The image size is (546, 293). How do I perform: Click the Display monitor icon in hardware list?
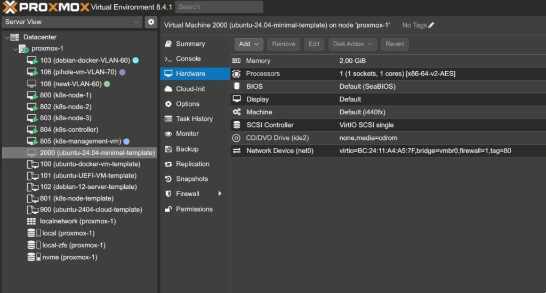(x=237, y=99)
